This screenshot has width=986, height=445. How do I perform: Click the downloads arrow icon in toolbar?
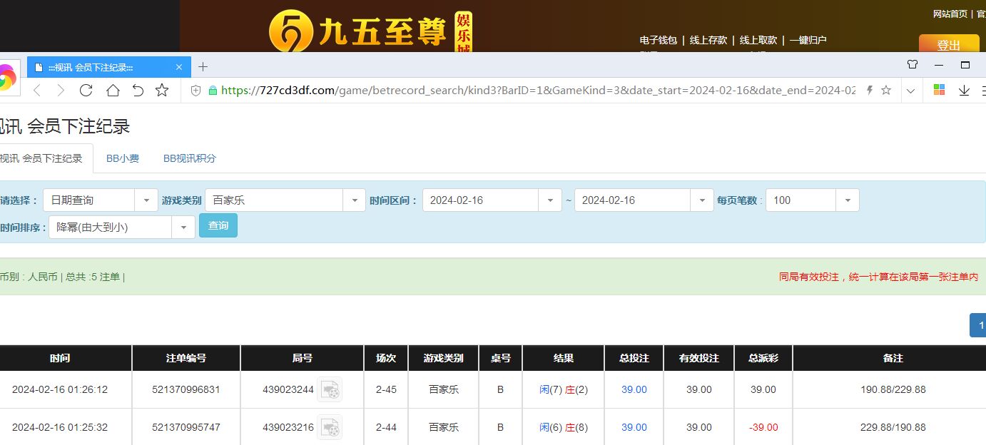[964, 91]
